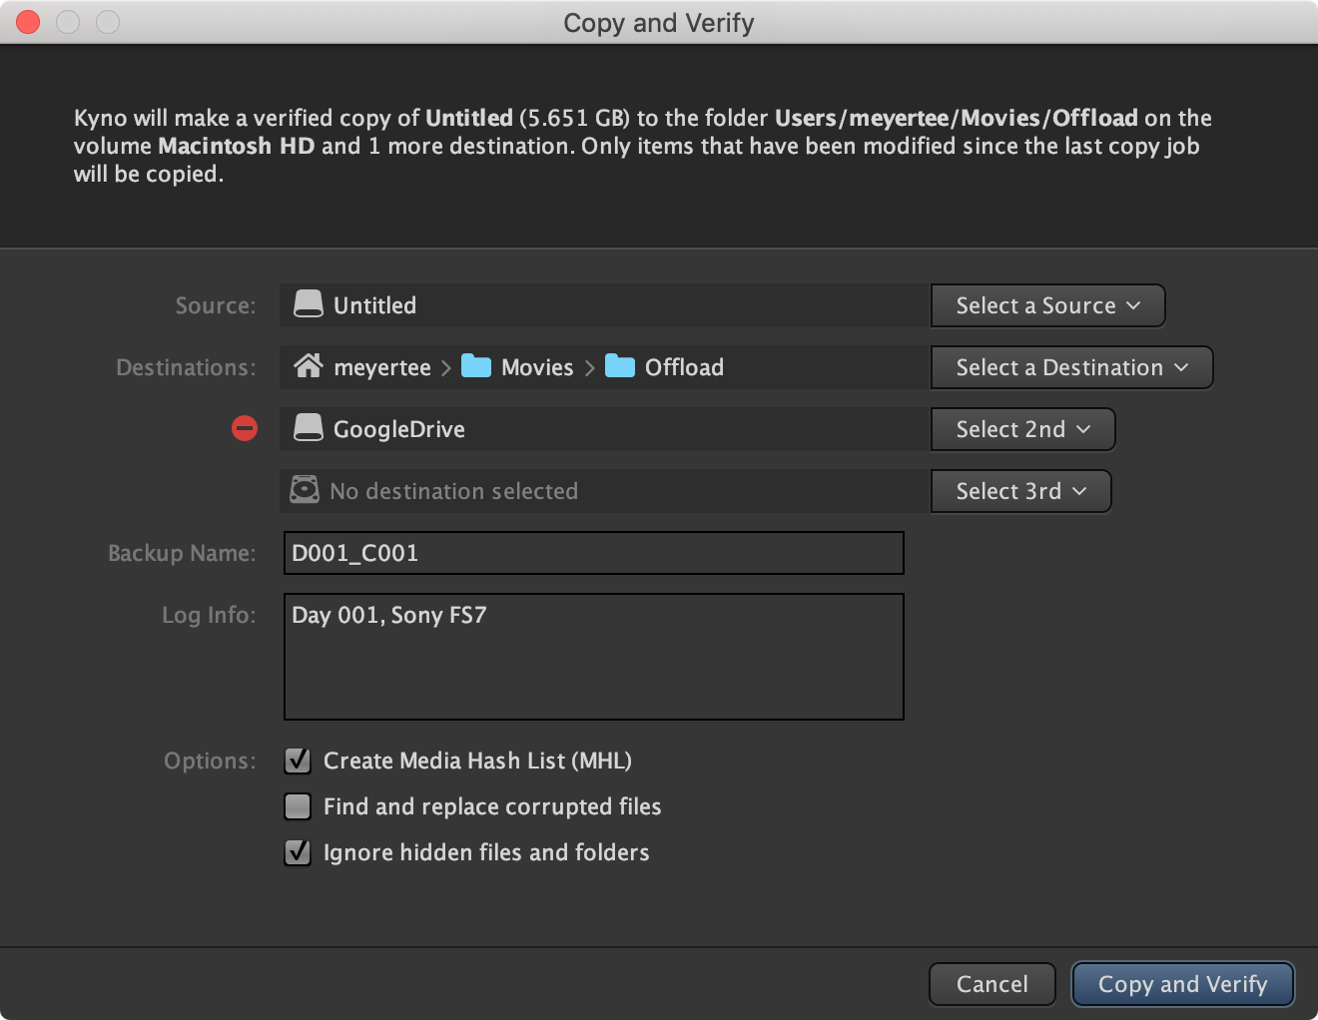Click the Movies folder icon
This screenshot has width=1318, height=1020.
[x=476, y=366]
